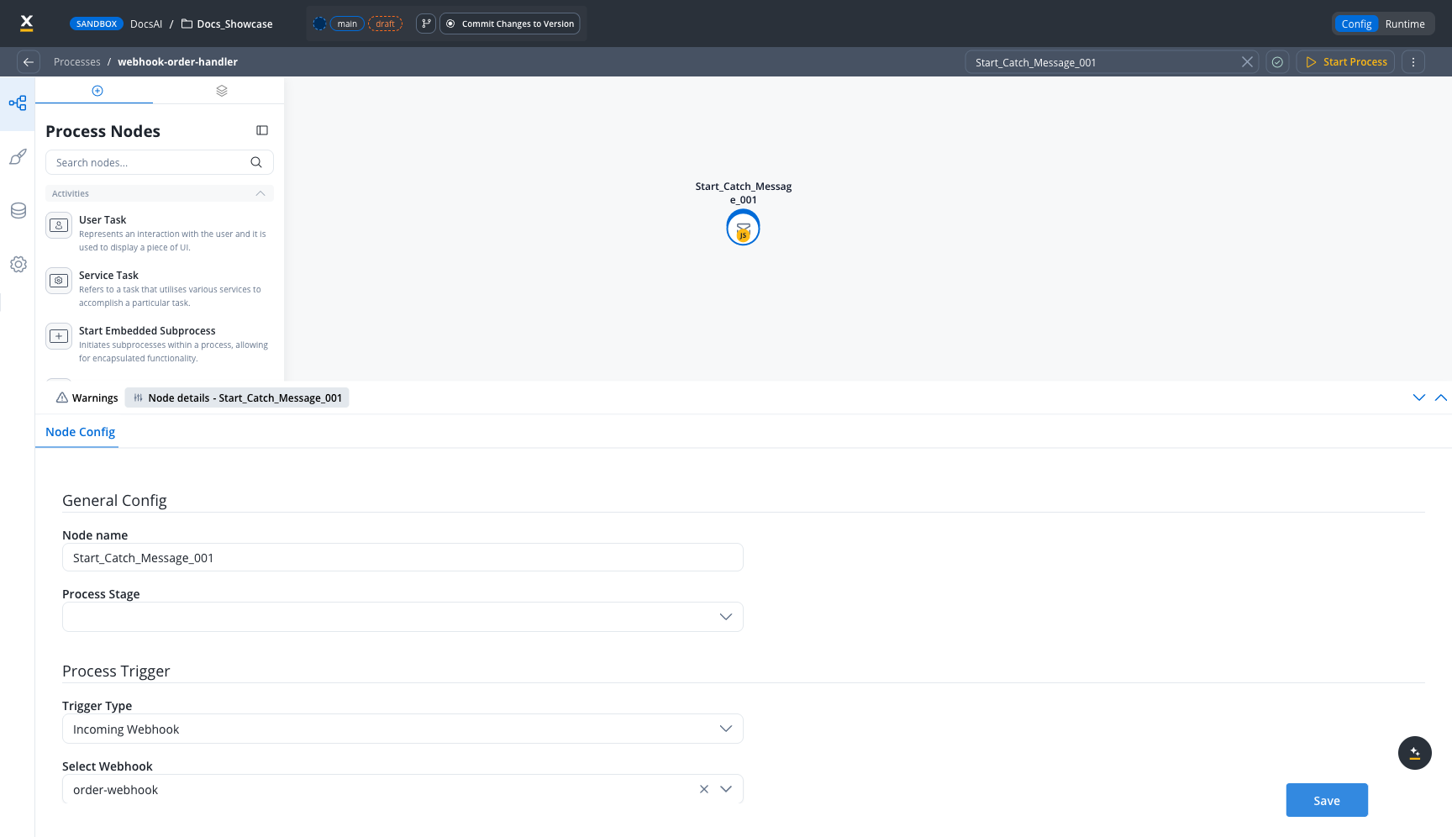Open the Trigger Type dropdown
The height and width of the screenshot is (837, 1452).
tap(724, 729)
